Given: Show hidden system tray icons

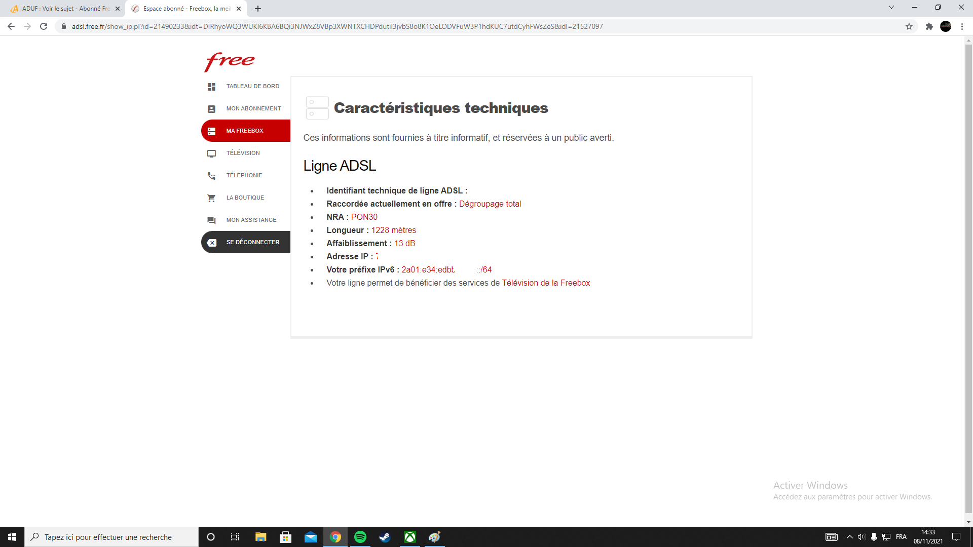Looking at the screenshot, I should (x=850, y=537).
